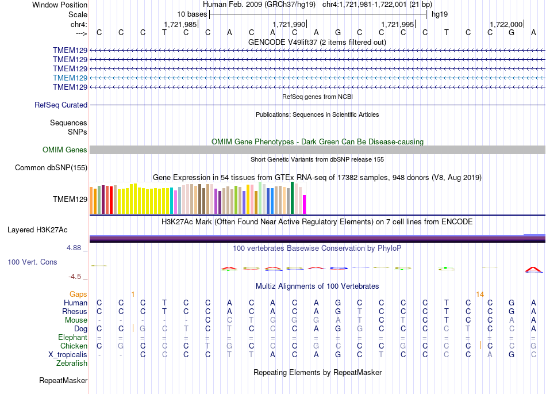Screen dimensions: 546x394
Task: Click the X_tropicalis alignment row label
Action: click(x=68, y=355)
